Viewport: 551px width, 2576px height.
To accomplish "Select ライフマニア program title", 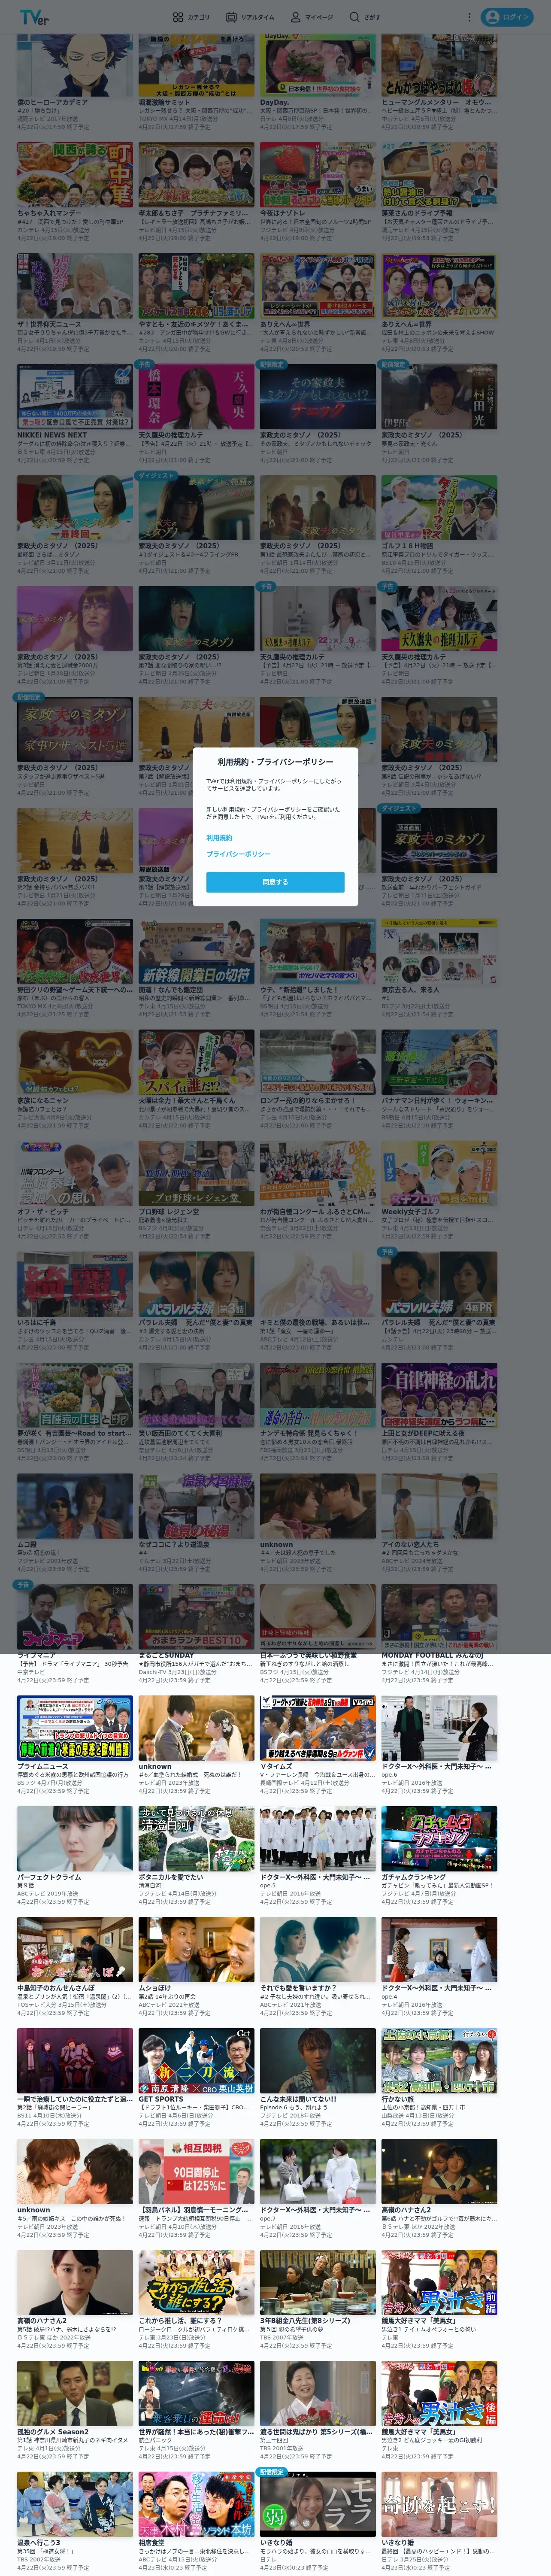I will point(37,1655).
